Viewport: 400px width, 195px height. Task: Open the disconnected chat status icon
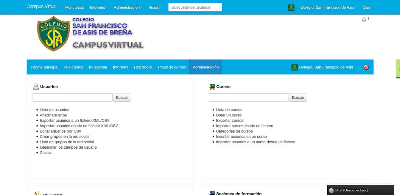point(331,190)
